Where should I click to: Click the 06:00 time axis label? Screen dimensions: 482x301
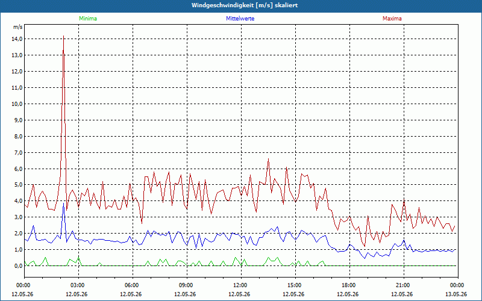(131, 285)
